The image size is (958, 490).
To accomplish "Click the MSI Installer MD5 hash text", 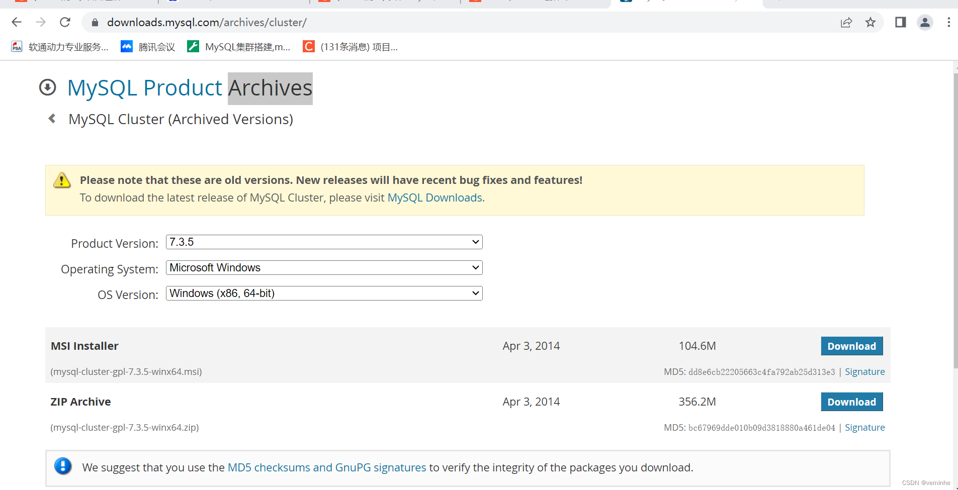I will (762, 372).
